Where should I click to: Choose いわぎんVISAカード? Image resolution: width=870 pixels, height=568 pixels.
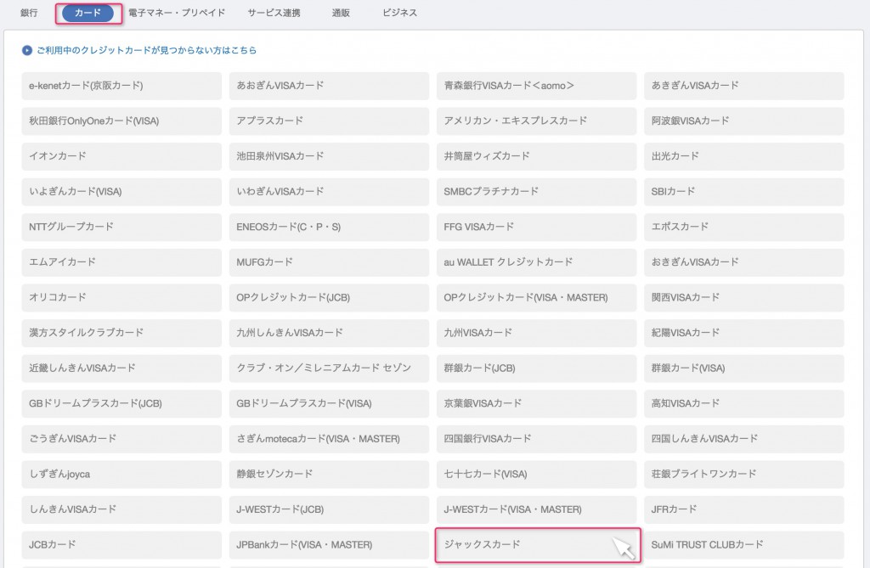(329, 192)
